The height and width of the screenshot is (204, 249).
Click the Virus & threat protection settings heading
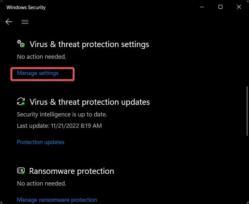tap(89, 44)
